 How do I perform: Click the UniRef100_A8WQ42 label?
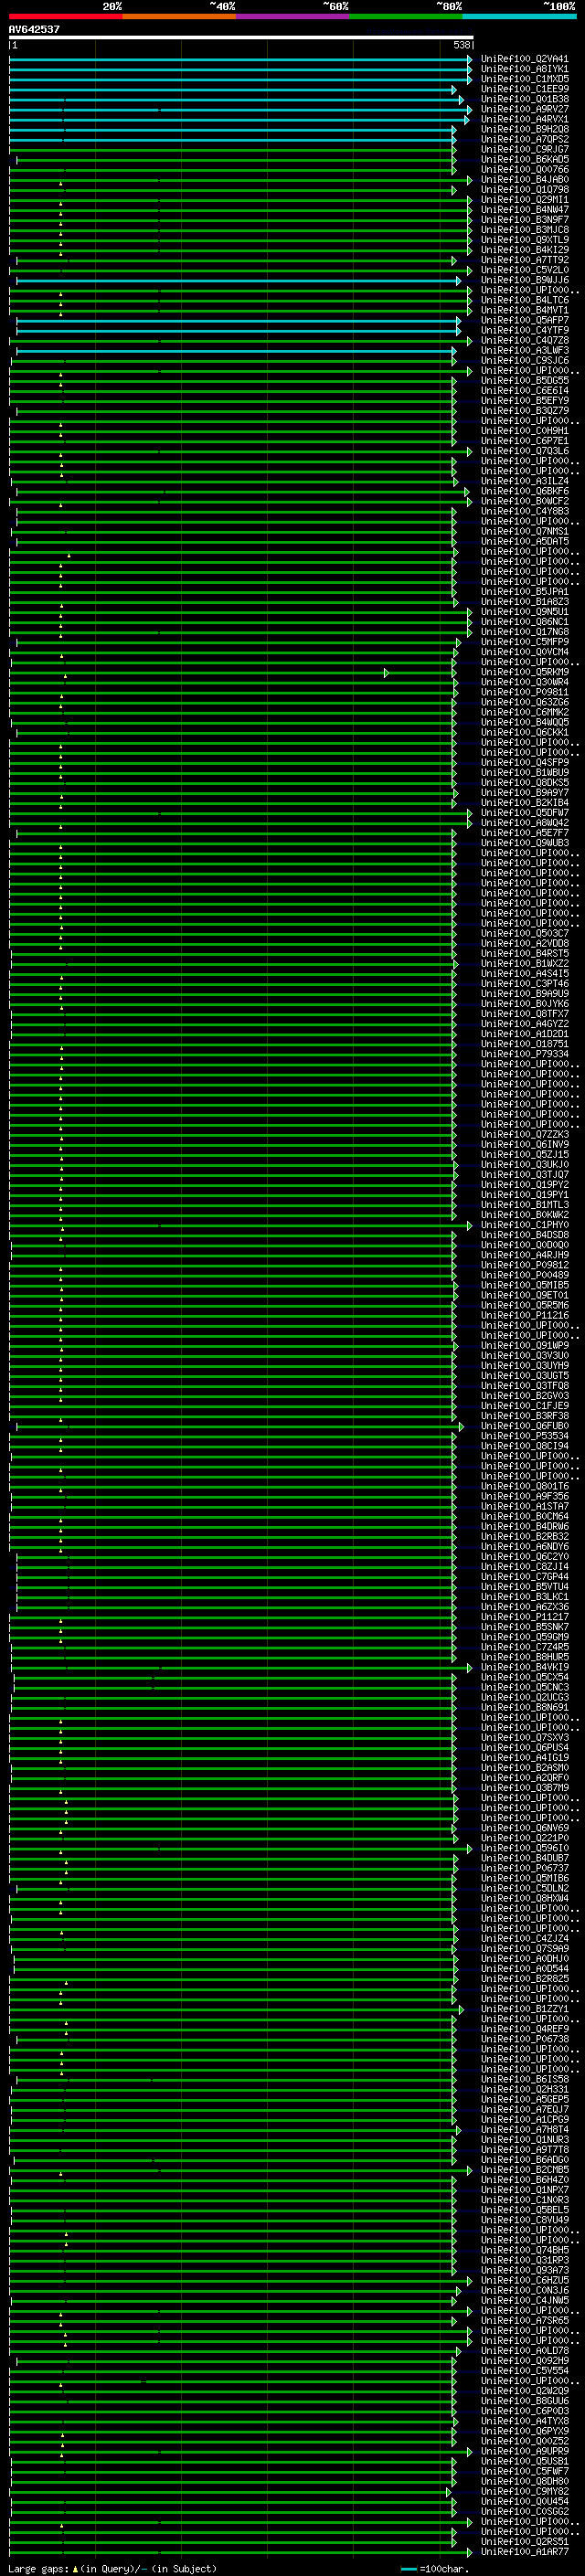tap(525, 823)
